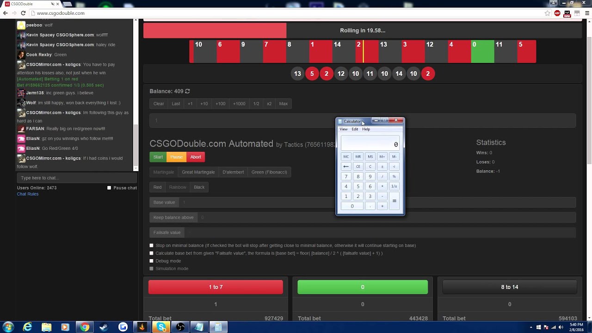Image resolution: width=592 pixels, height=333 pixels.
Task: Choose Rainbow bet color option
Action: (178, 187)
